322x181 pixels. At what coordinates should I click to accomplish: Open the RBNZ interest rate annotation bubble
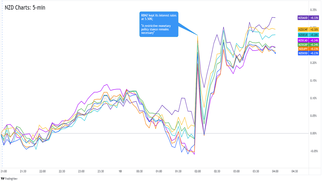coord(159,24)
